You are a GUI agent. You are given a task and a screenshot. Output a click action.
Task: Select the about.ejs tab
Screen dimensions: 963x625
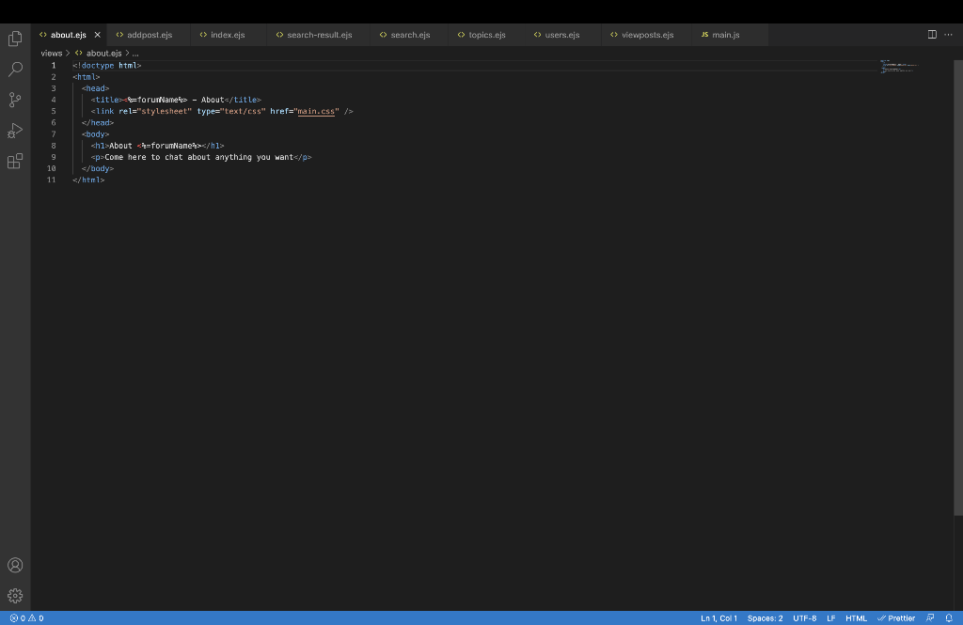68,35
